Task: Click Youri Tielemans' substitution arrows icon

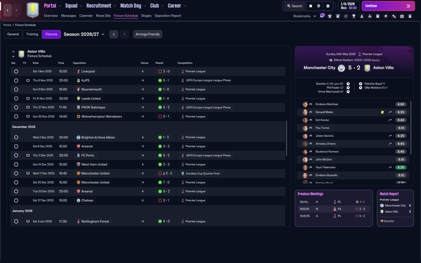Action: [390, 167]
